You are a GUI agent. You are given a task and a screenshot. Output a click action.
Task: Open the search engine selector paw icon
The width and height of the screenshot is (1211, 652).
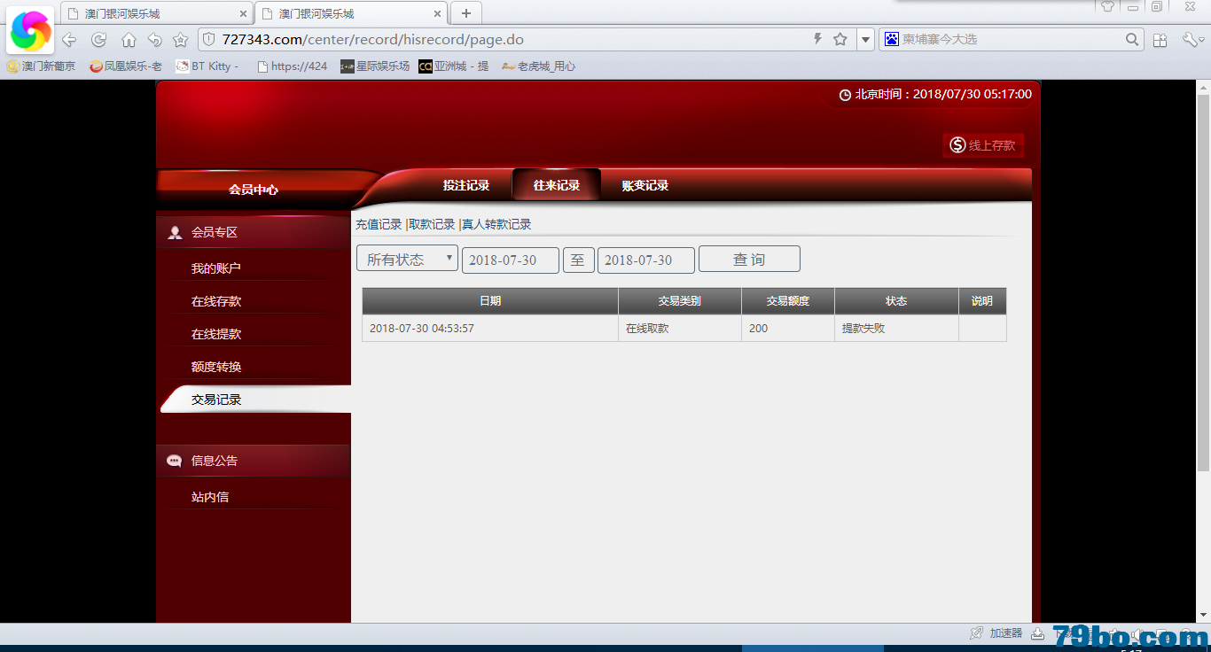(891, 39)
